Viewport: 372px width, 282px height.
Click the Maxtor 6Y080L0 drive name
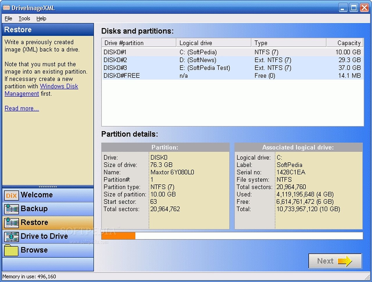point(172,172)
